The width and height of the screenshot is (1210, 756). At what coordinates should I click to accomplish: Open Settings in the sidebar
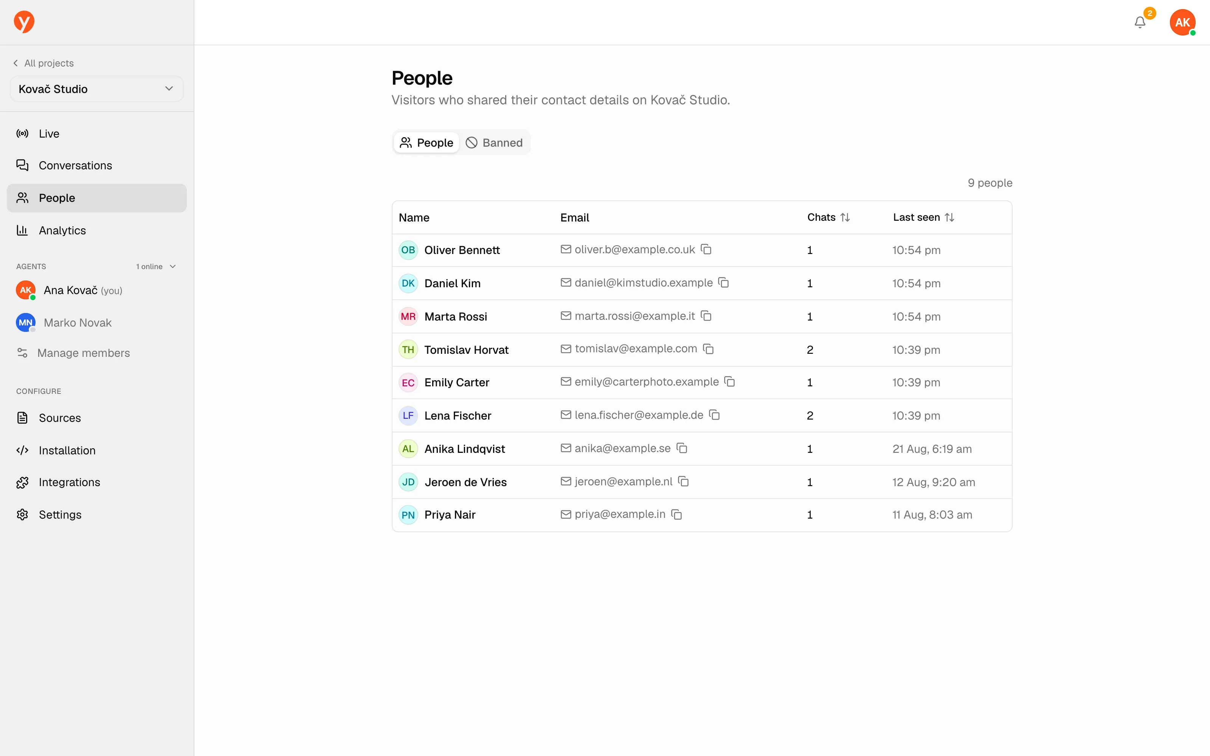(96, 515)
